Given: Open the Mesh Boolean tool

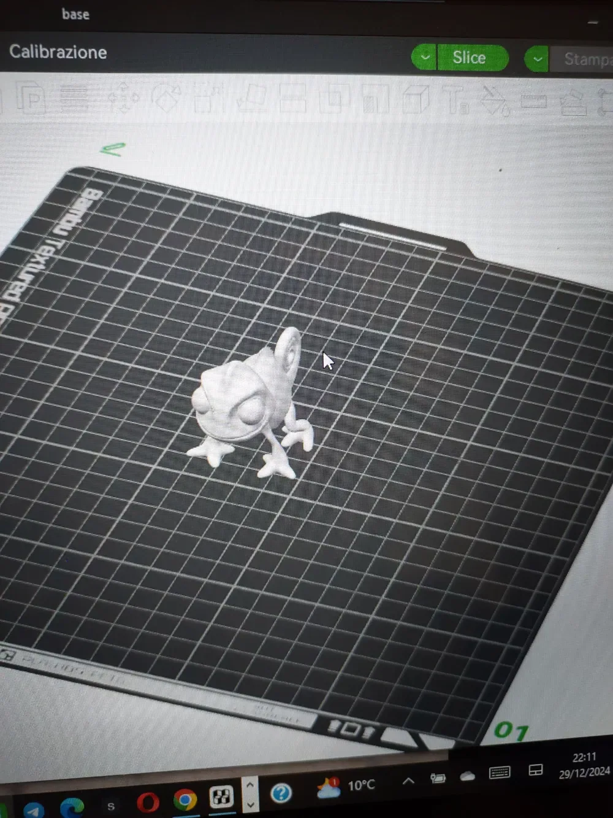Looking at the screenshot, I should click(x=333, y=99).
